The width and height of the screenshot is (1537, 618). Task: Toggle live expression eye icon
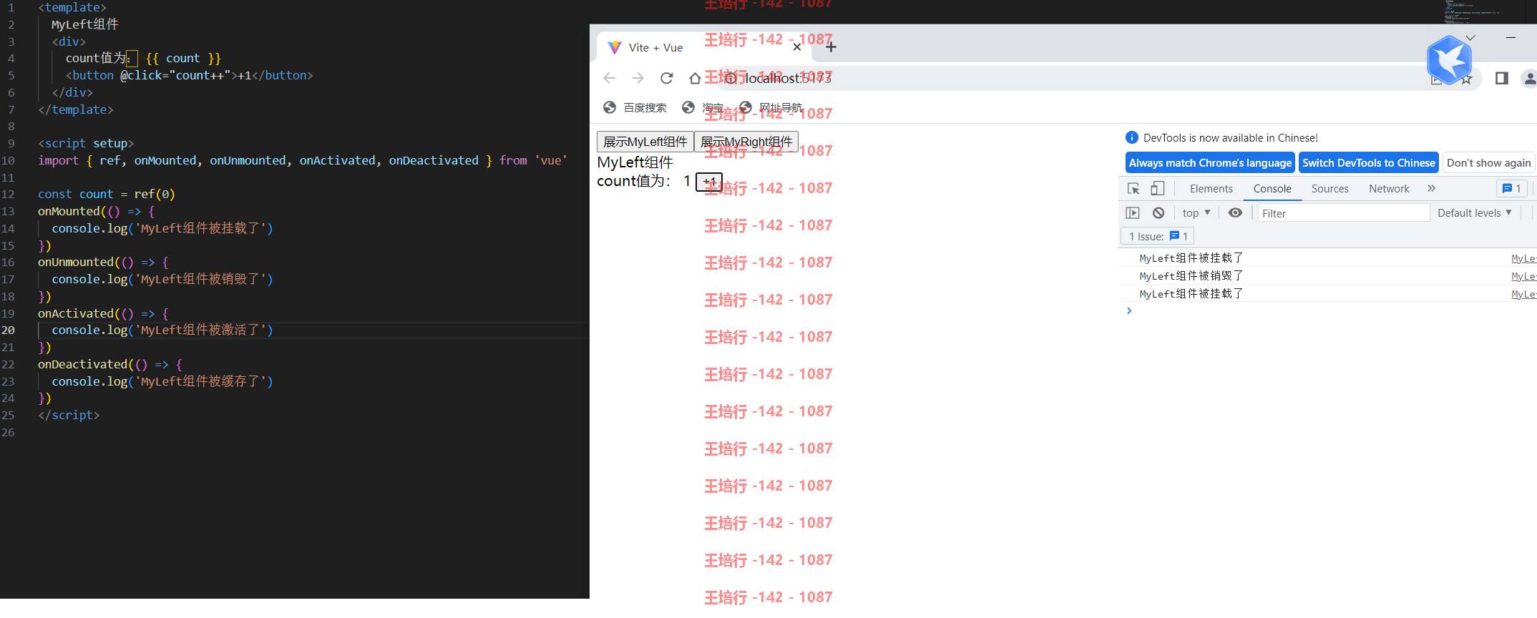click(1235, 213)
